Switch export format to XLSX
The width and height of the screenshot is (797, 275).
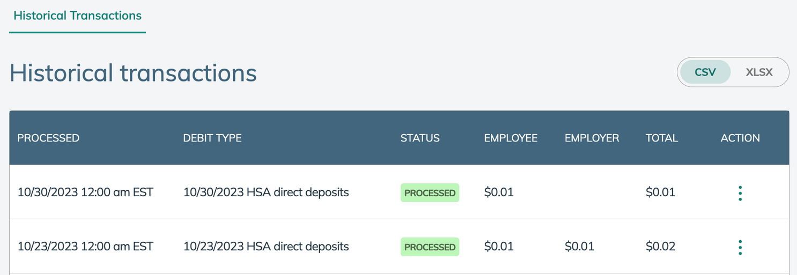tap(759, 72)
